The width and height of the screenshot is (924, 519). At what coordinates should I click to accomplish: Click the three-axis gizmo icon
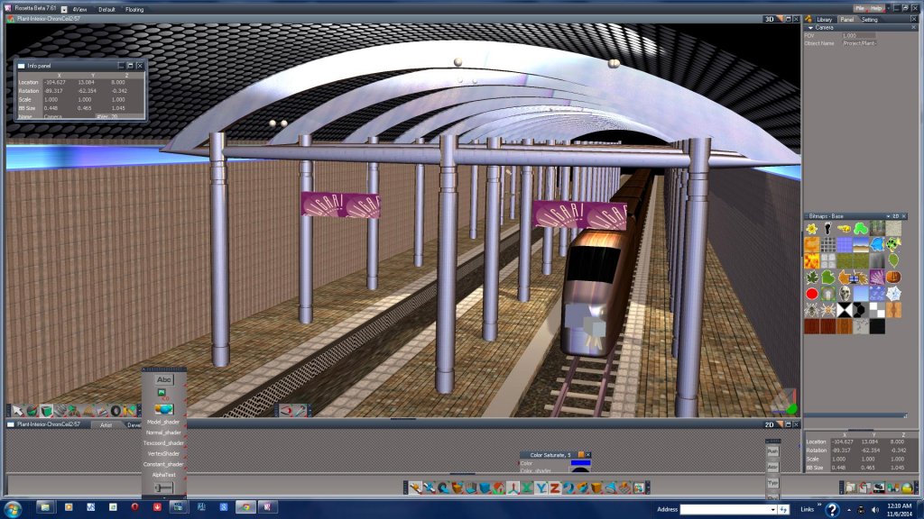click(513, 487)
